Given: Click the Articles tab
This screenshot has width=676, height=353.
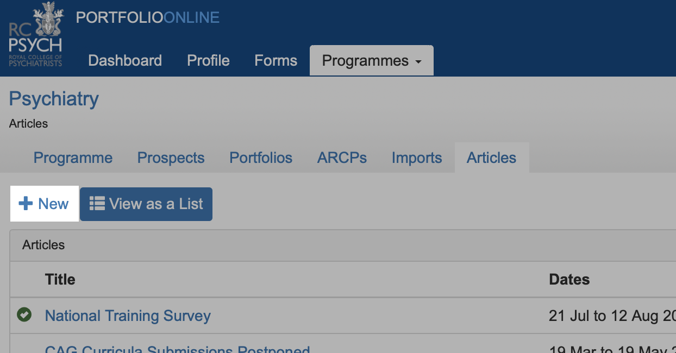Looking at the screenshot, I should pos(491,158).
